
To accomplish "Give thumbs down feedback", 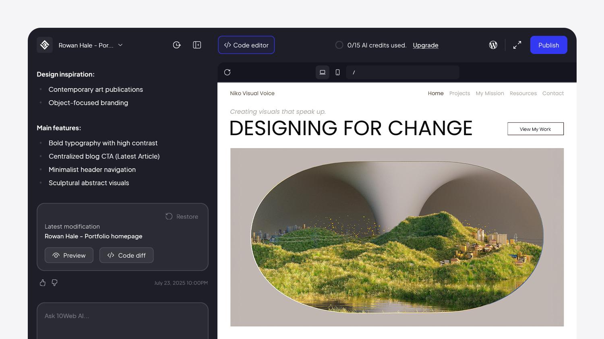I will click(x=55, y=283).
